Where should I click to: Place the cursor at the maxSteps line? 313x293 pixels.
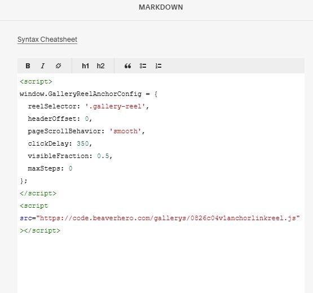pos(50,168)
